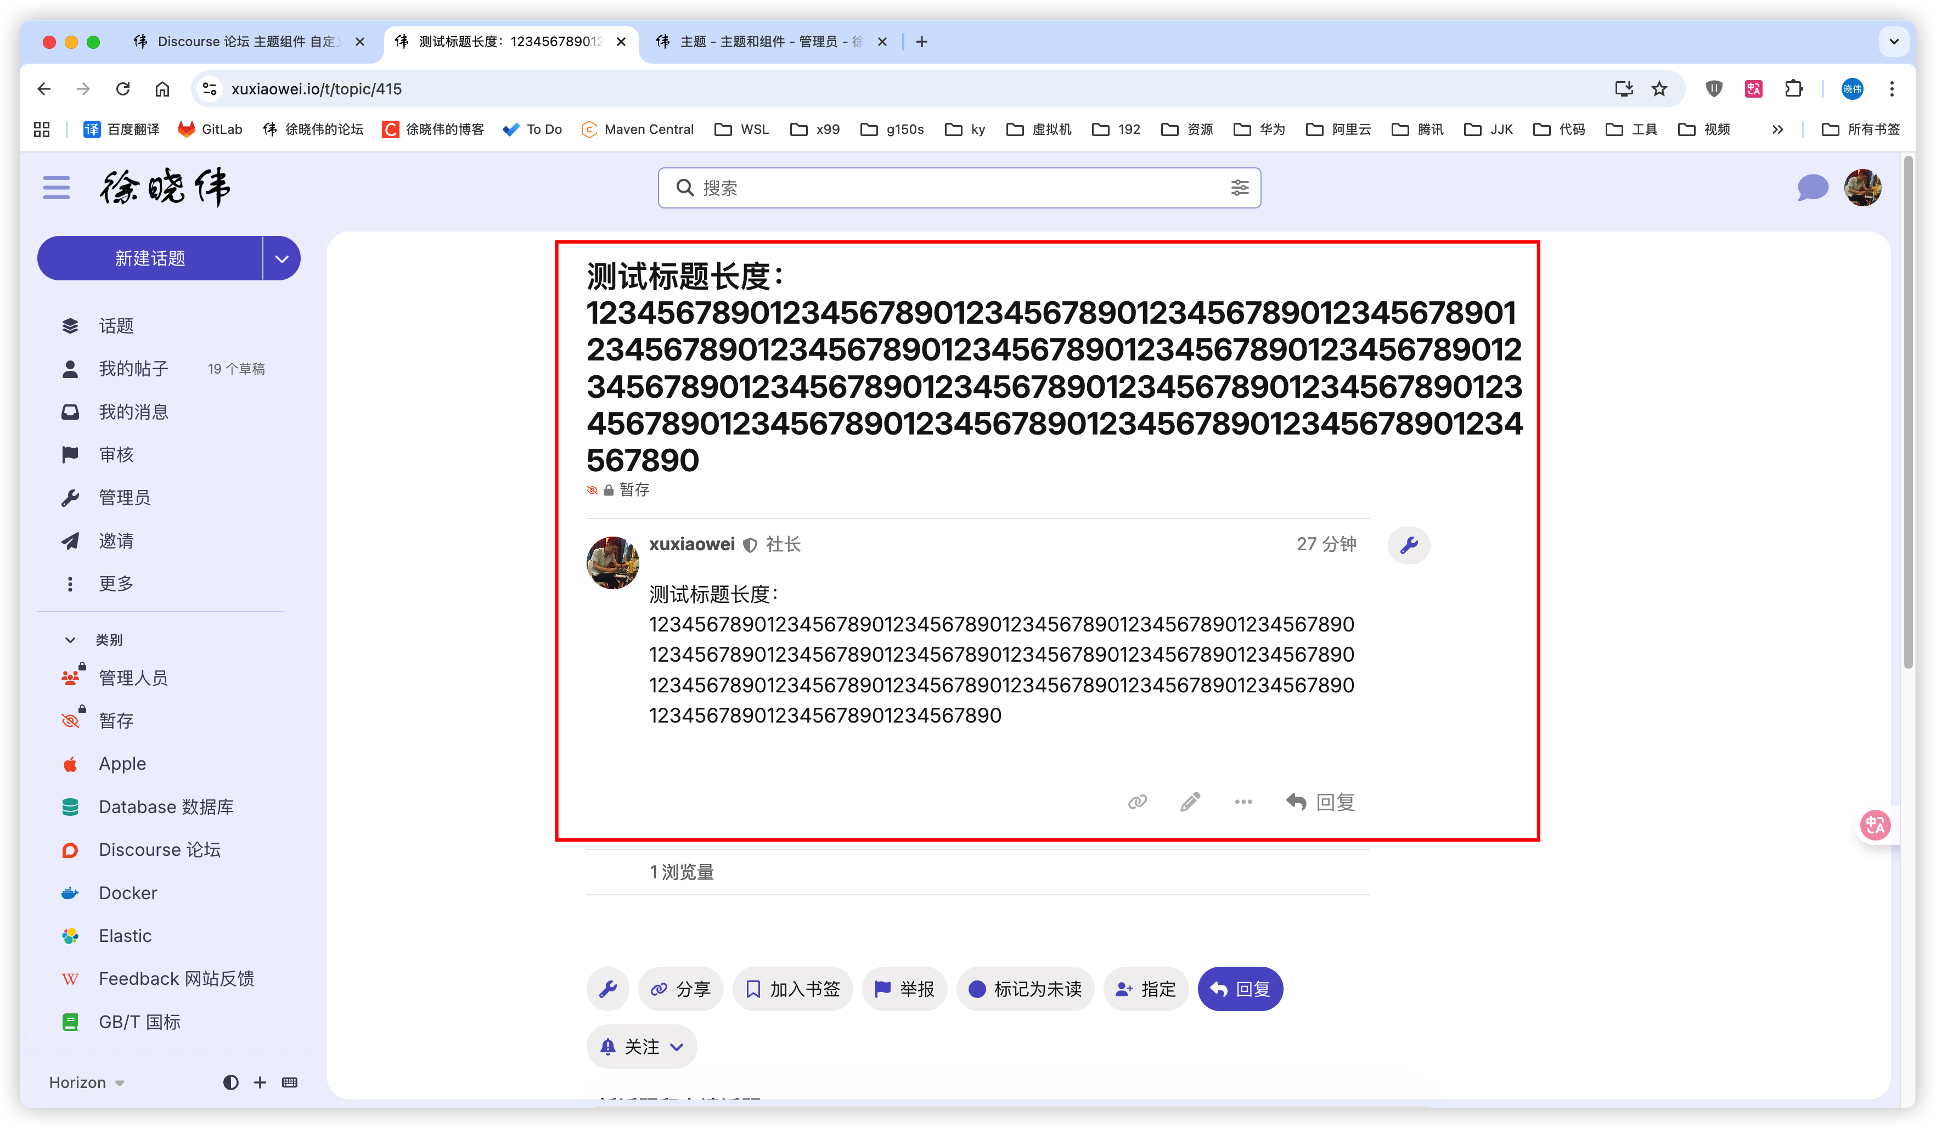1936x1128 pixels.
Task: Toggle dark mode half-circle icon
Action: 230,1082
